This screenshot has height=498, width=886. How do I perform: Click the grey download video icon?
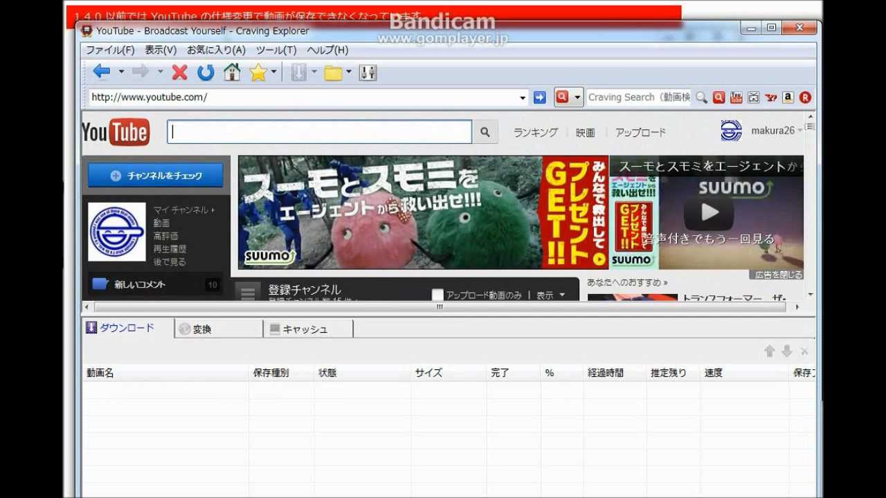[298, 72]
